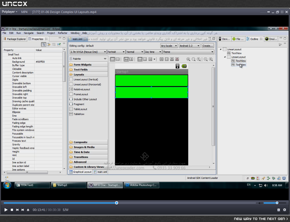The height and width of the screenshot is (222, 290).
Task: Switch to main.xml source tab at bottom
Action: point(100,172)
